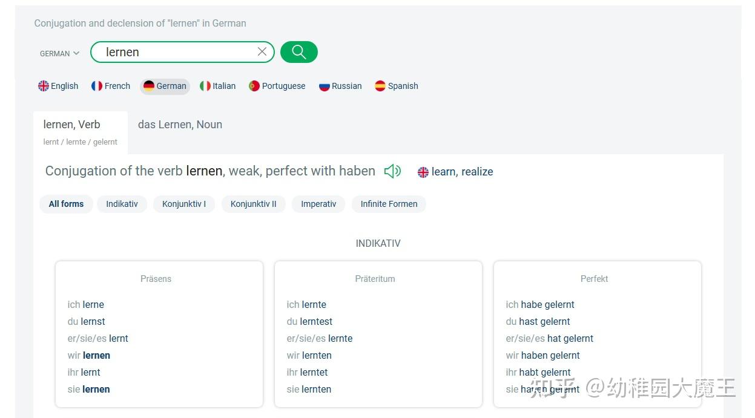Image resolution: width=755 pixels, height=418 pixels.
Task: Click inside the lernen search input field
Action: pos(176,52)
